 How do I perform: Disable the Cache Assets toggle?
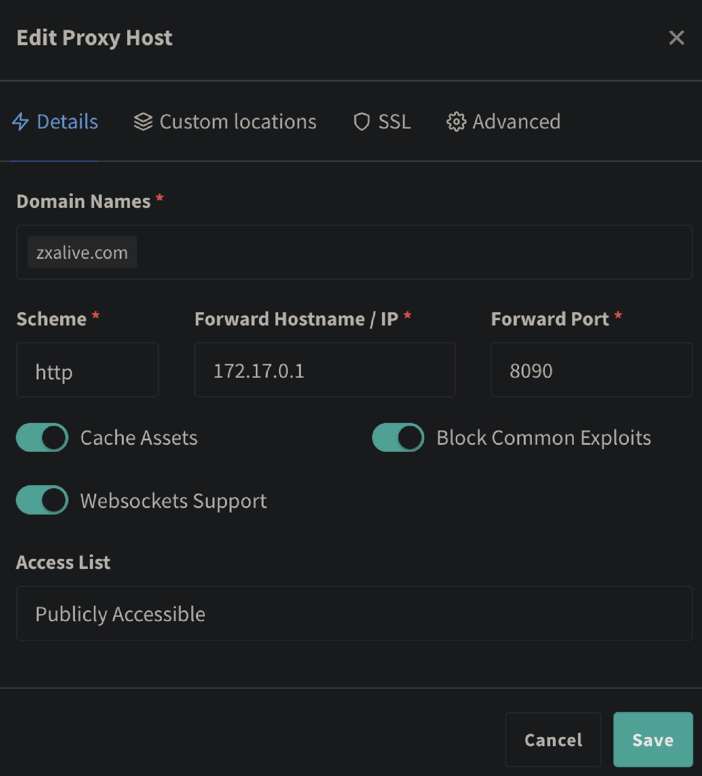[x=42, y=437]
